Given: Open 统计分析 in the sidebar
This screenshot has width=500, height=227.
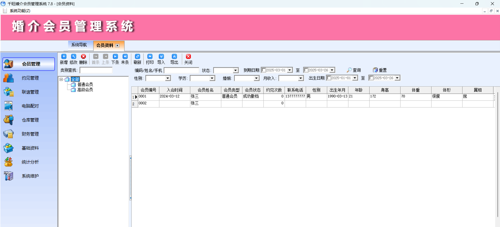Looking at the screenshot, I should click(x=29, y=162).
